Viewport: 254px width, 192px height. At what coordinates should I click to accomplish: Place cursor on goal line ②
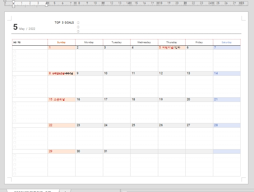tap(159, 27)
